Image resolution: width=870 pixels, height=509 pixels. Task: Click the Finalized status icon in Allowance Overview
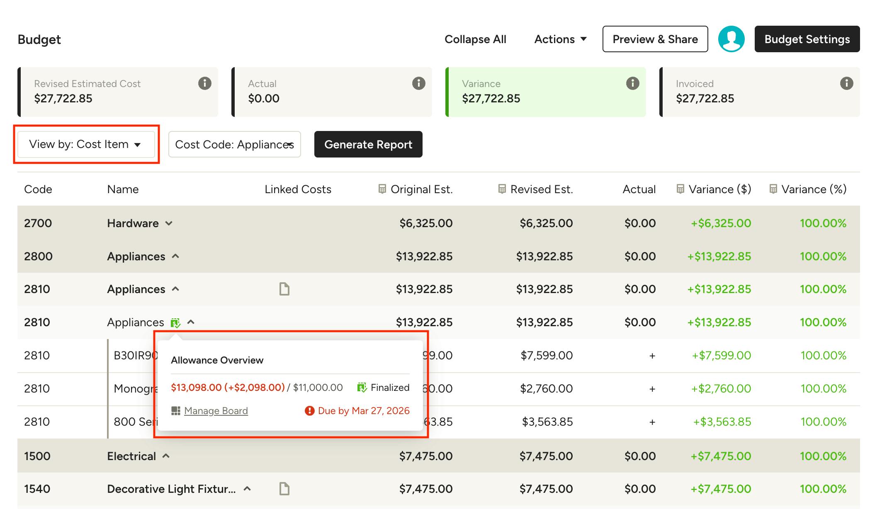coord(362,388)
